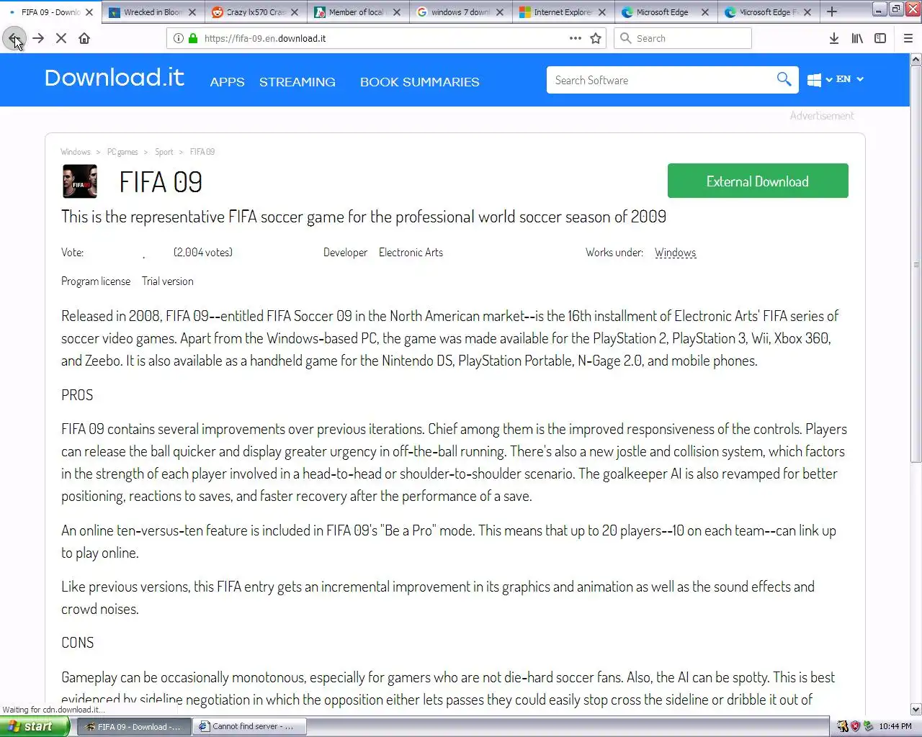
Task: Click the address bar URL
Action: point(265,38)
